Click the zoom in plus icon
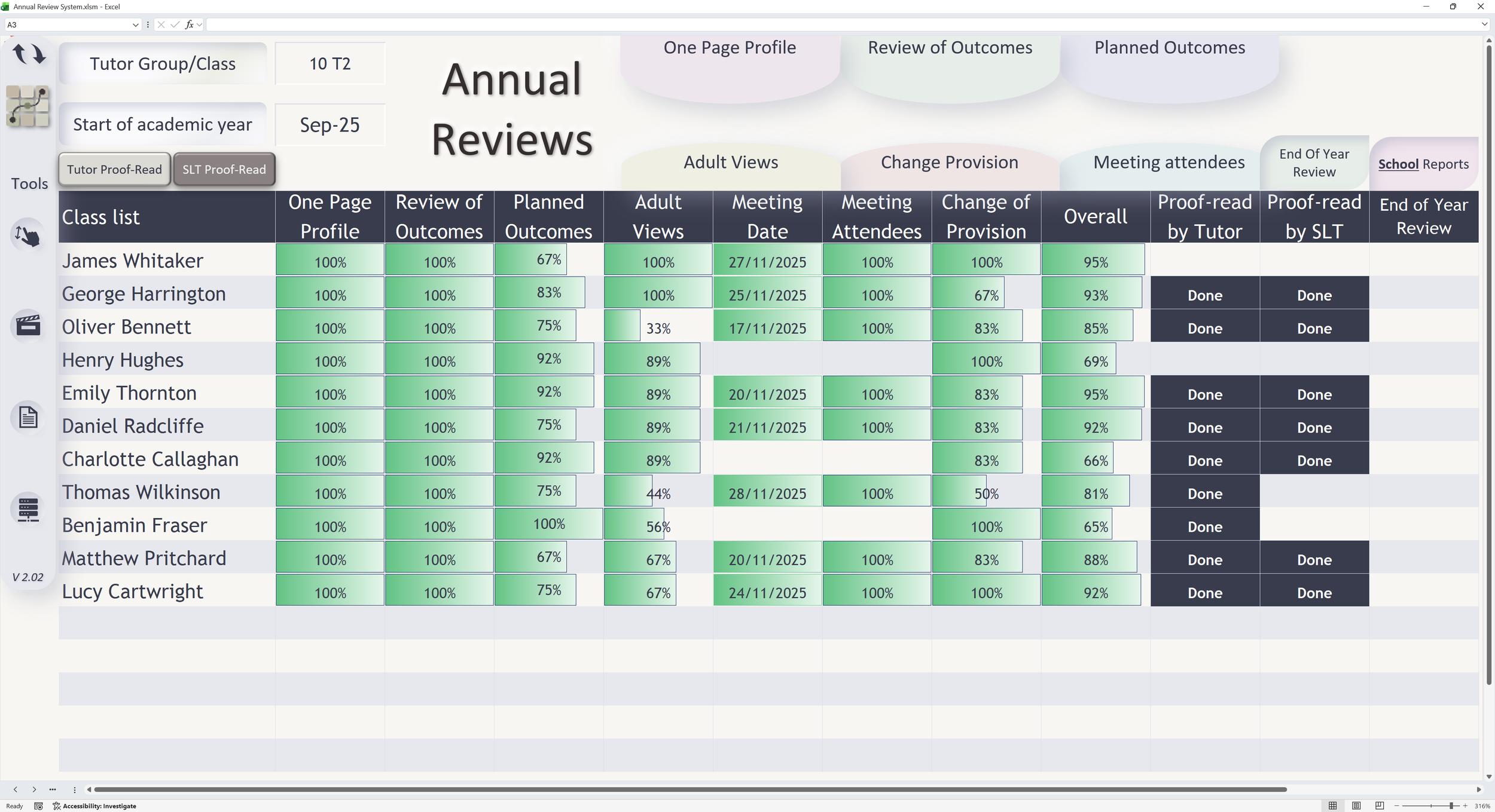The image size is (1495, 812). tap(1466, 806)
